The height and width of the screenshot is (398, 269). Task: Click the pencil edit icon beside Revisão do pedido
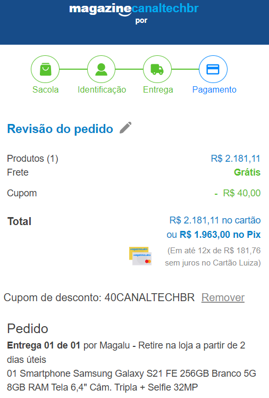125,128
